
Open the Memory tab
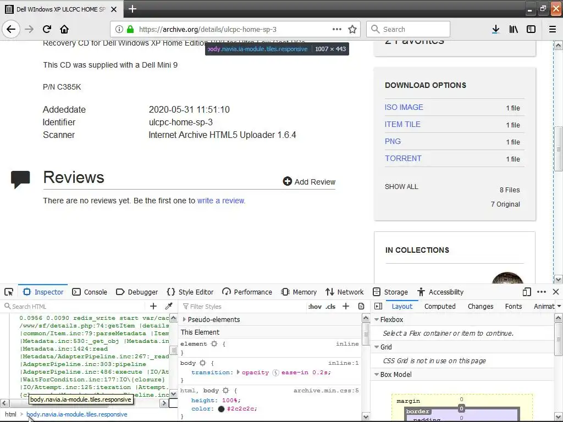coord(299,292)
